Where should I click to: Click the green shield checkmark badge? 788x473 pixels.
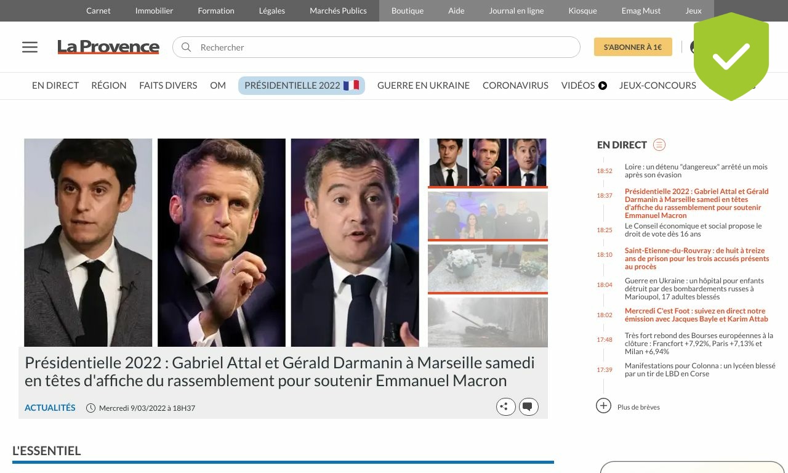pyautogui.click(x=731, y=57)
